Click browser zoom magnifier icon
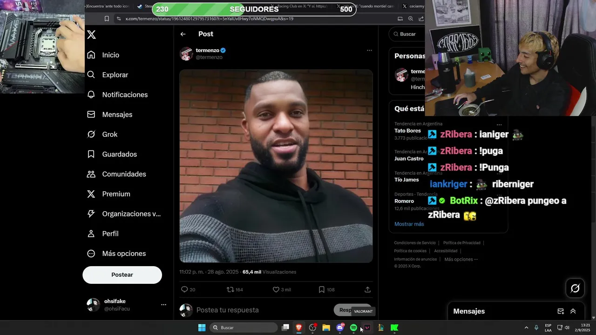This screenshot has height=335, width=596. pyautogui.click(x=410, y=19)
